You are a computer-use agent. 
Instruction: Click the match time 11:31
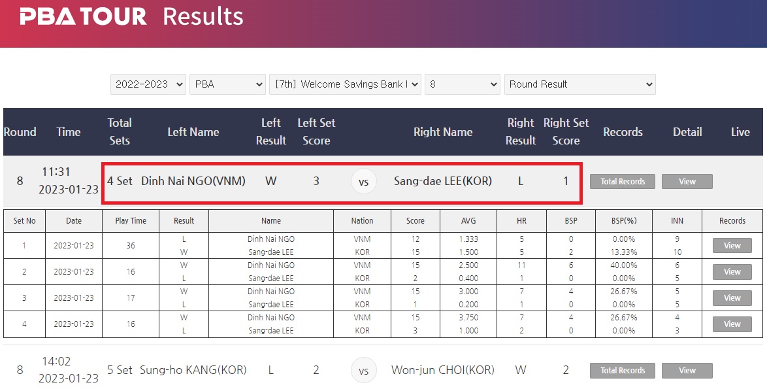56,172
